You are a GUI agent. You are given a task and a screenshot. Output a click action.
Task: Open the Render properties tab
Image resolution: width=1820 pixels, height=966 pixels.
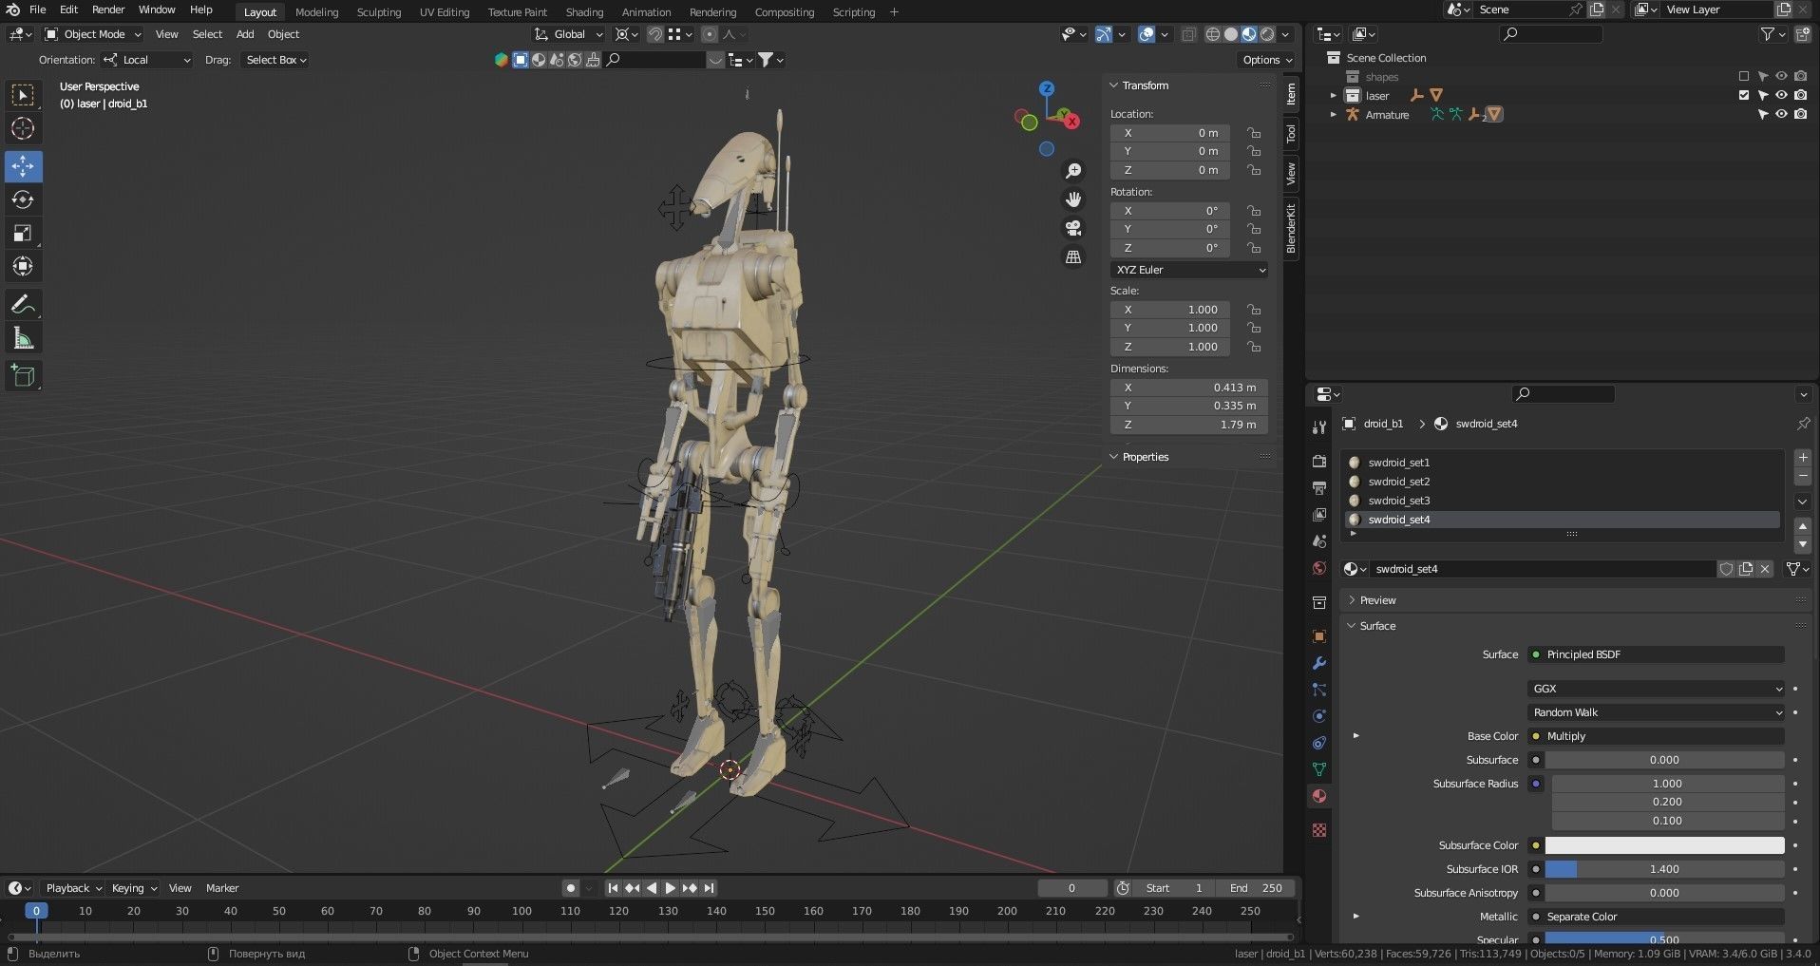coord(1319,461)
